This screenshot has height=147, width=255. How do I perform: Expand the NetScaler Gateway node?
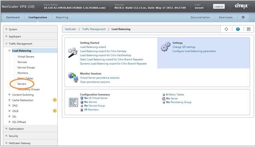point(6,143)
